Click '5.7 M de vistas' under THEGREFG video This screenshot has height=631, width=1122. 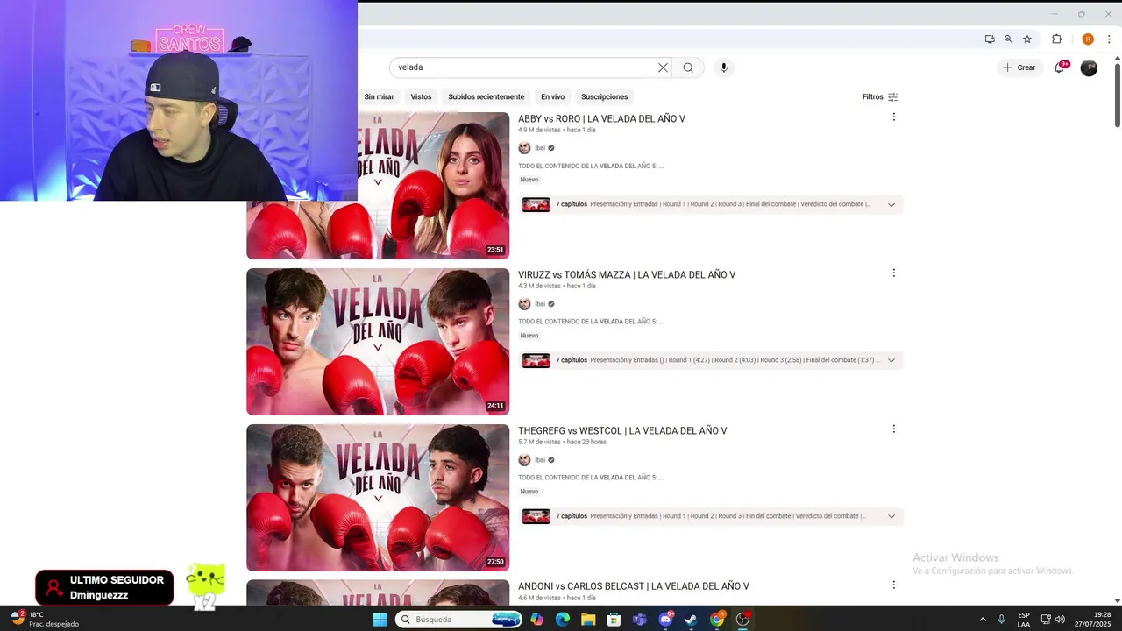click(539, 442)
